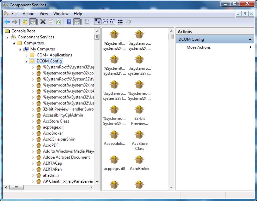The height and width of the screenshot is (201, 257).
Task: Click the vertical scrollbar thumb of the center list
Action: (171, 36)
